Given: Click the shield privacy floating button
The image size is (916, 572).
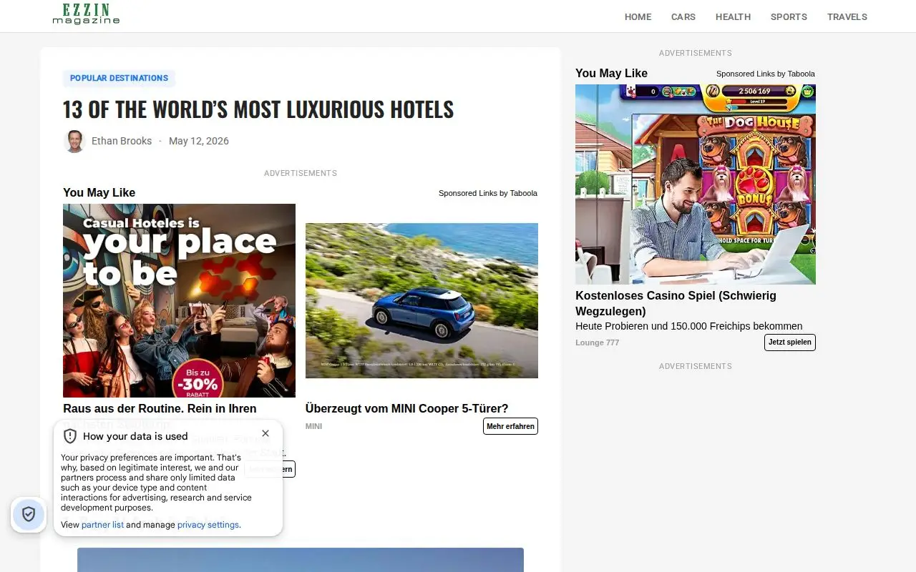Looking at the screenshot, I should pyautogui.click(x=29, y=514).
